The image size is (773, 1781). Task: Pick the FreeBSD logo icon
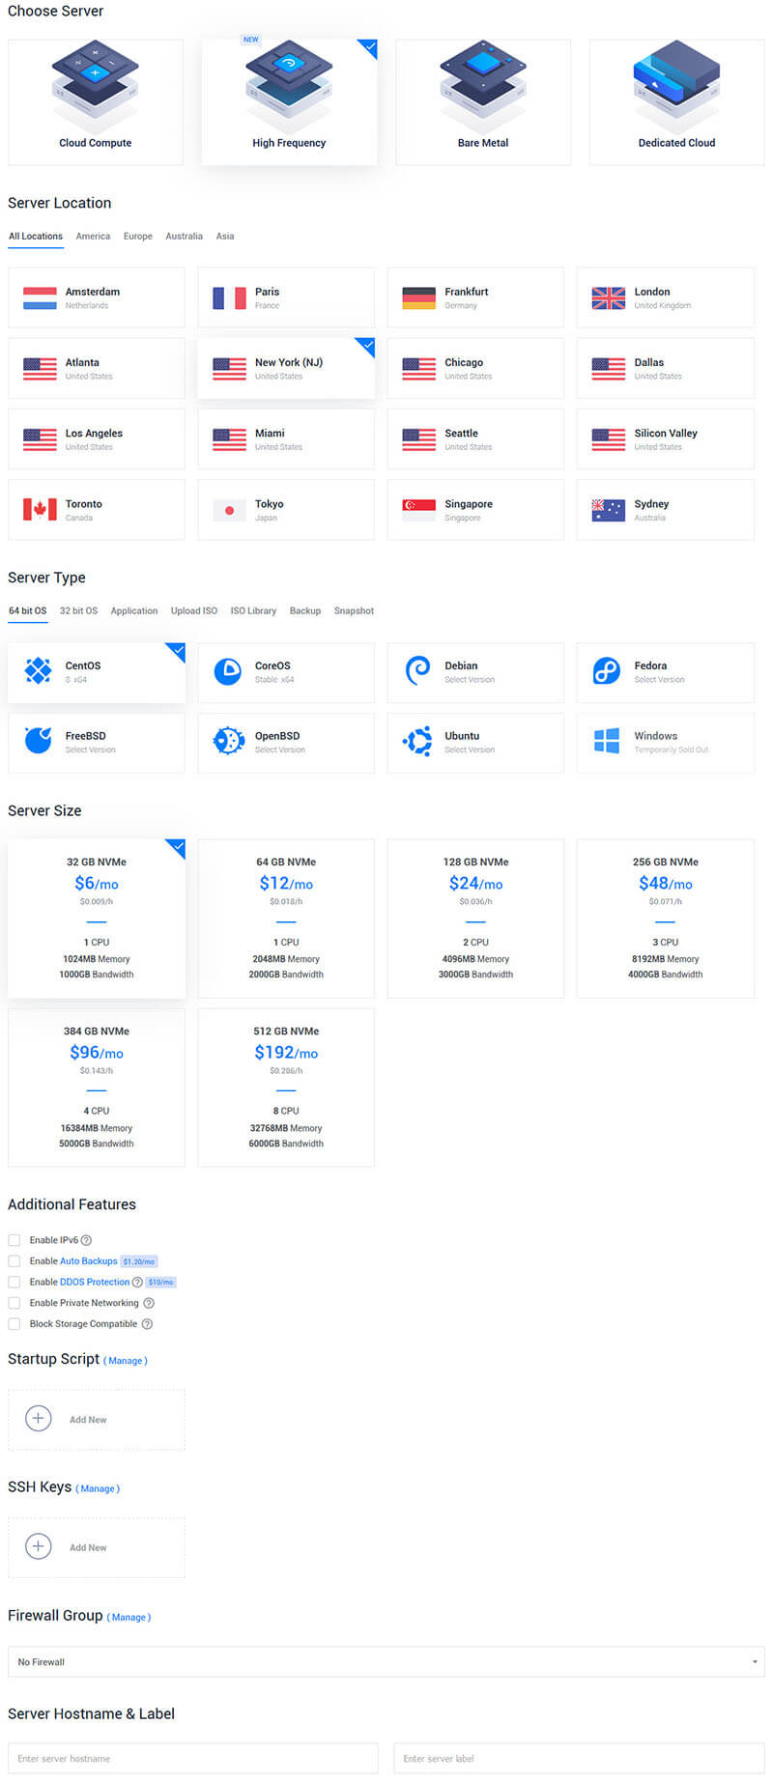point(38,741)
